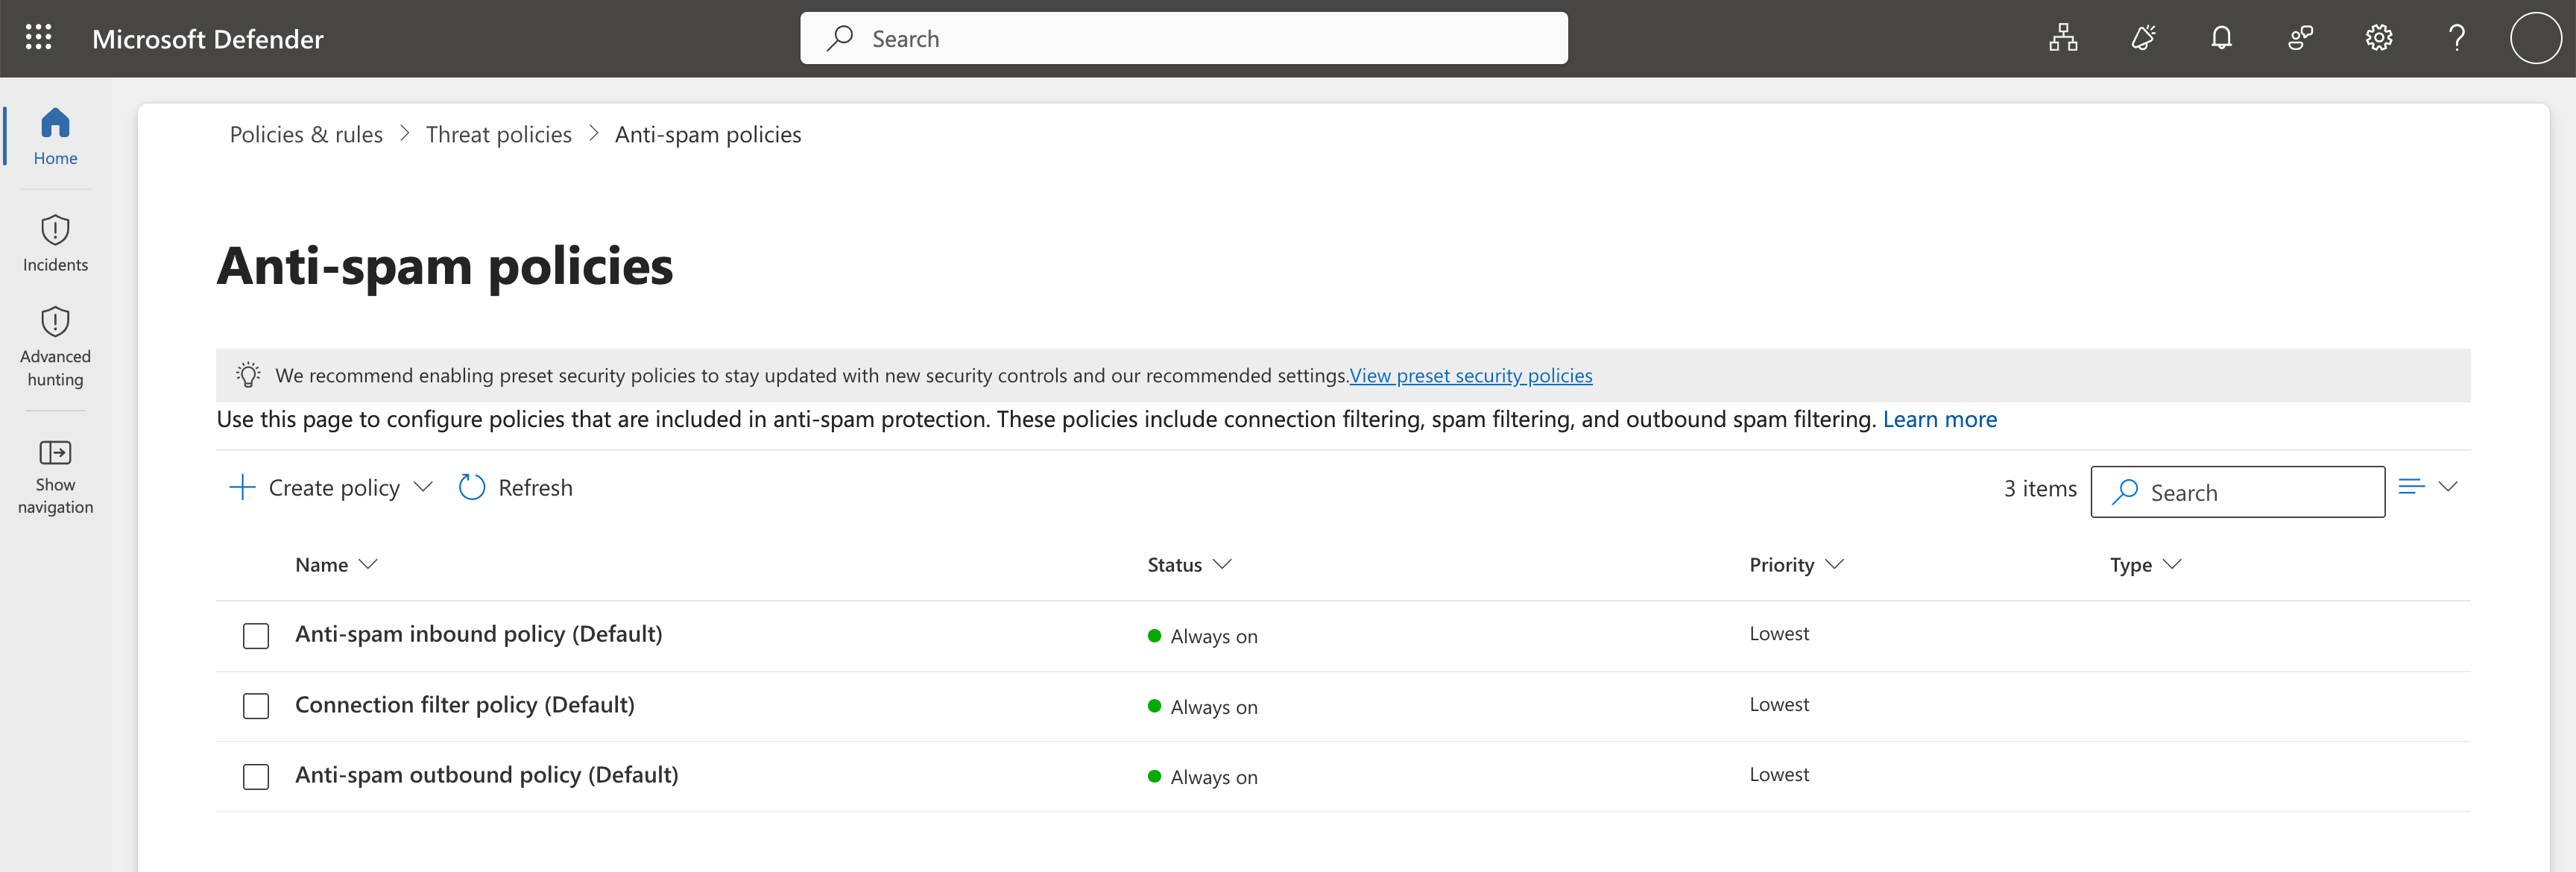Open Anti-spam outbound policy (Default)

point(486,774)
